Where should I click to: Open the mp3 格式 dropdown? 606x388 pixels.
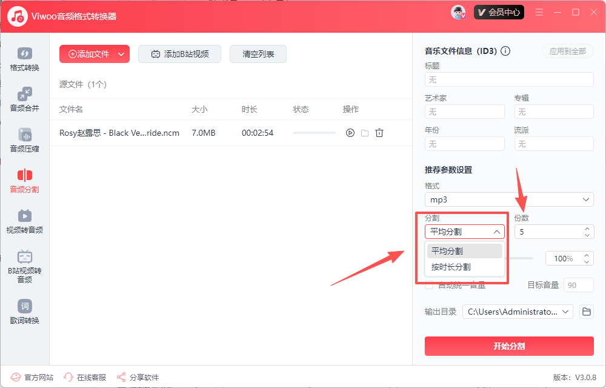click(509, 199)
